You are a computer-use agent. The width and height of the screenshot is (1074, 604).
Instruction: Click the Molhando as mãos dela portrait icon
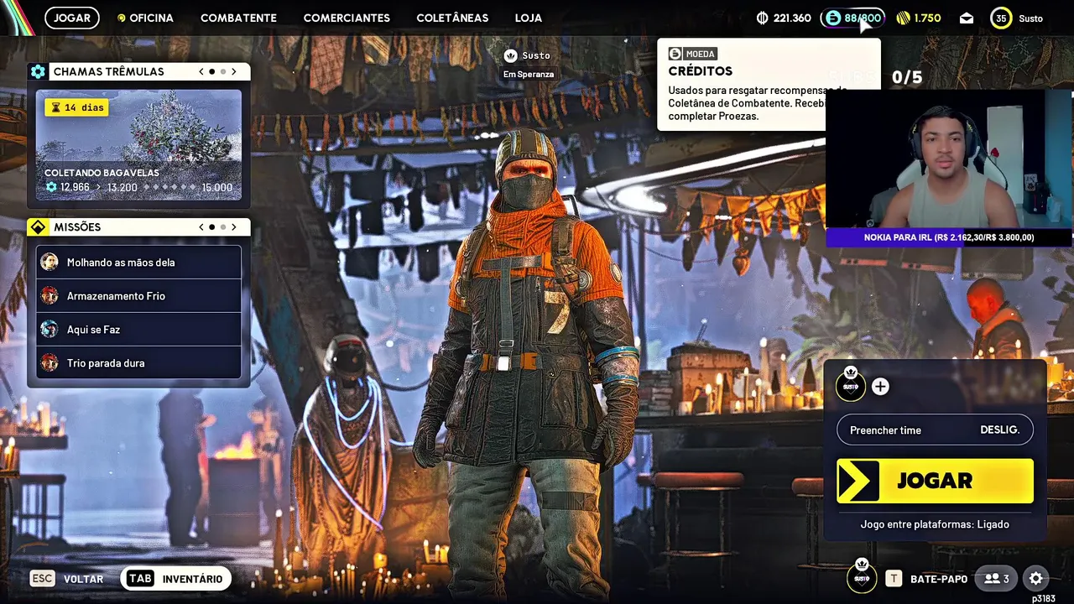50,262
